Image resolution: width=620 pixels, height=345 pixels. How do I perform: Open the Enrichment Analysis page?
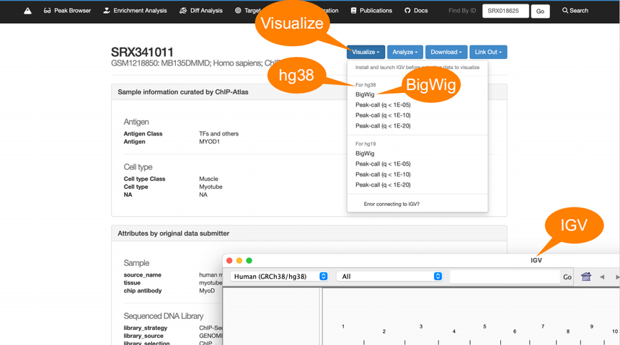tap(135, 11)
